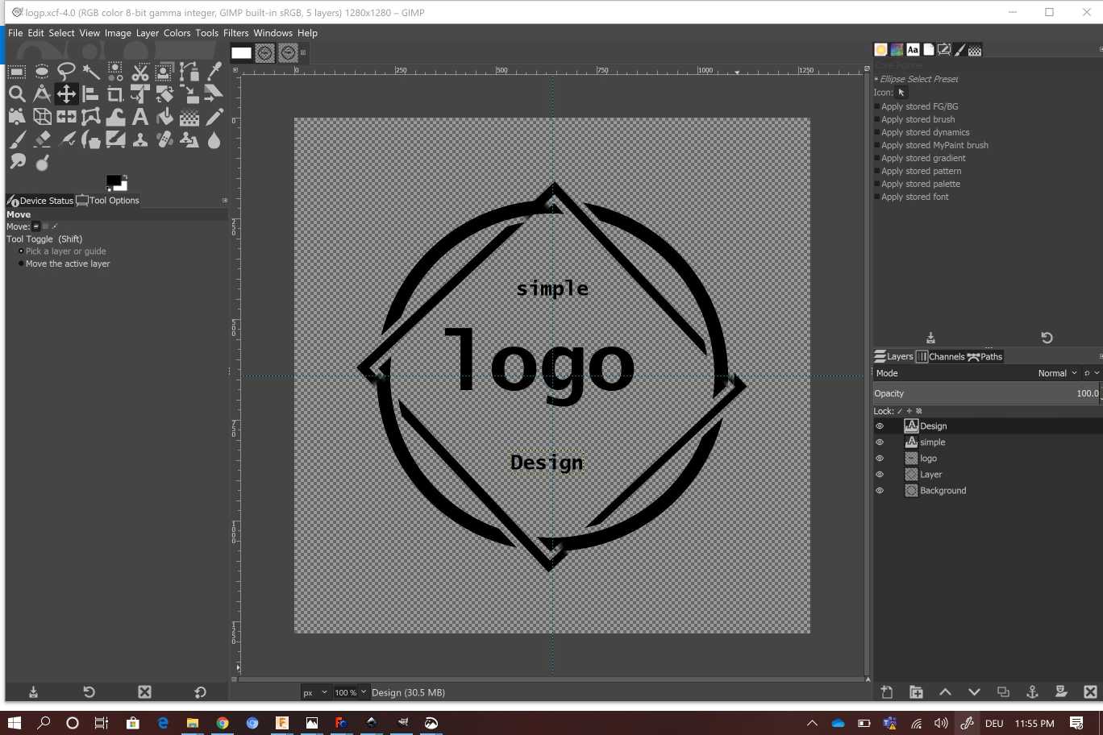Activate the Crop tool
The width and height of the screenshot is (1103, 735).
(x=115, y=94)
